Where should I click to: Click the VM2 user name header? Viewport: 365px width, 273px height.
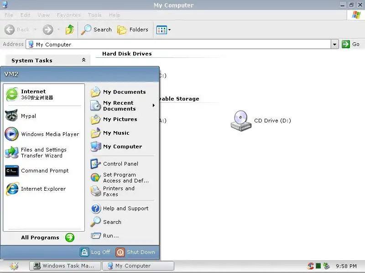click(11, 74)
